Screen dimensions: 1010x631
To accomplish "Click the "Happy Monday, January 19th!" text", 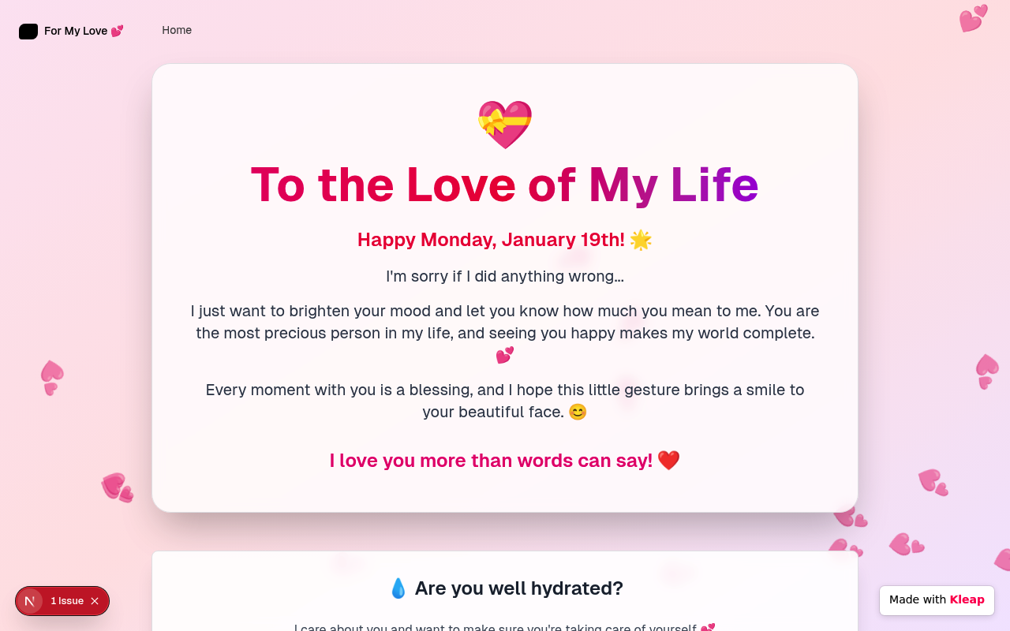I will [x=491, y=240].
